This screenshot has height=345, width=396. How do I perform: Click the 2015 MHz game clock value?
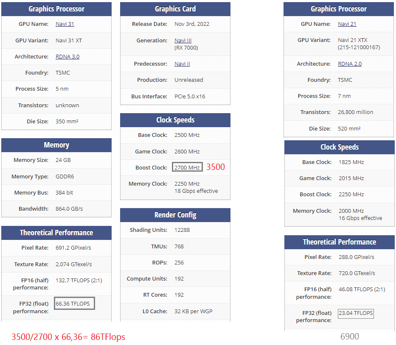pos(351,178)
